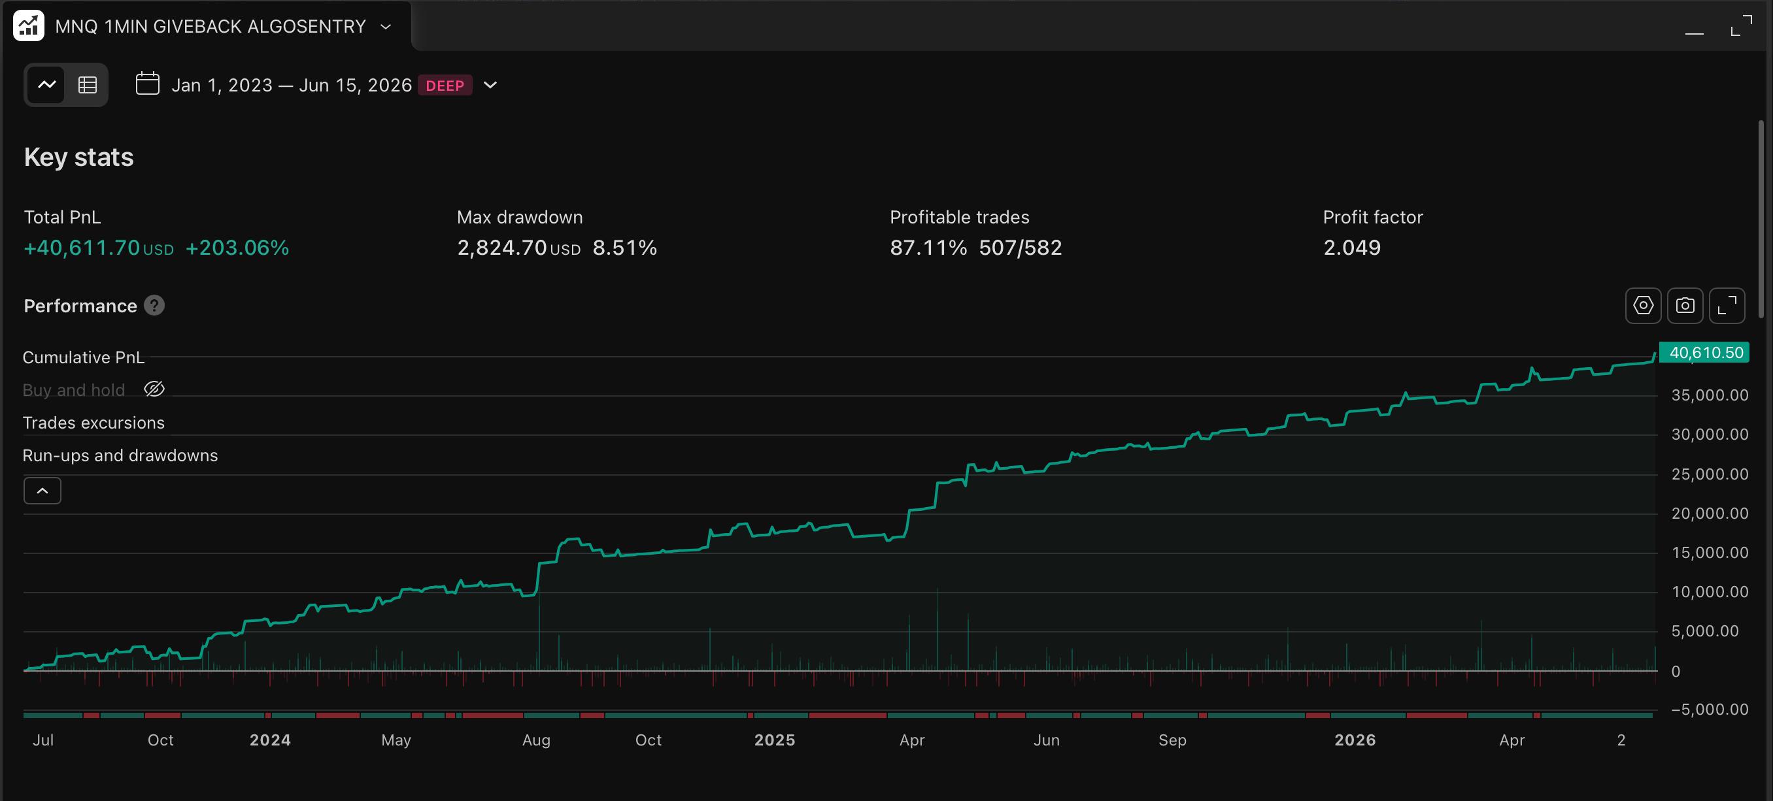1773x801 pixels.
Task: Switch to the table list view
Action: [88, 84]
